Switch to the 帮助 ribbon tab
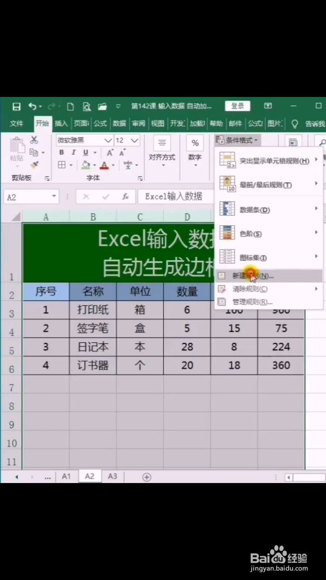This screenshot has width=326, height=580. tap(216, 124)
